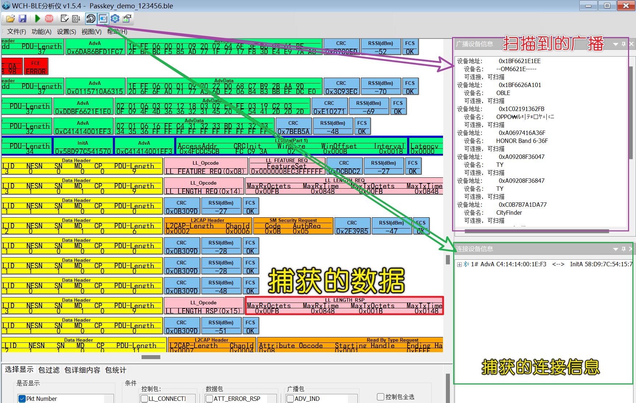Switch to the 包统计 tab
636x403 pixels.
coord(116,370)
